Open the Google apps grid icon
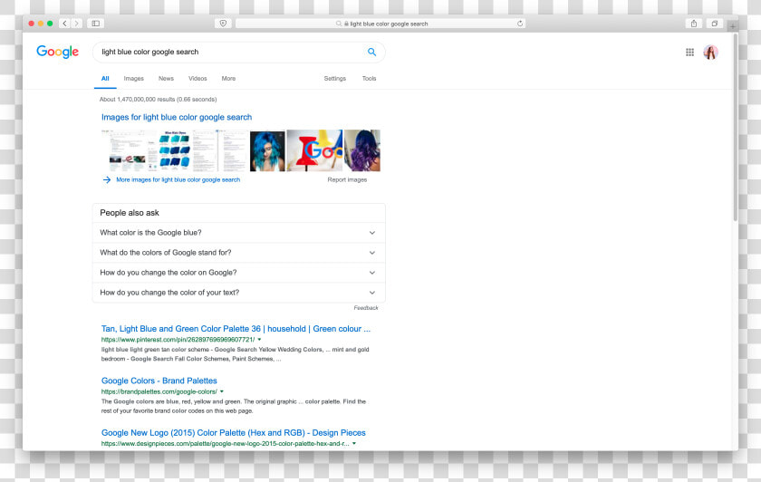Screen dimensions: 761x482 [x=689, y=52]
